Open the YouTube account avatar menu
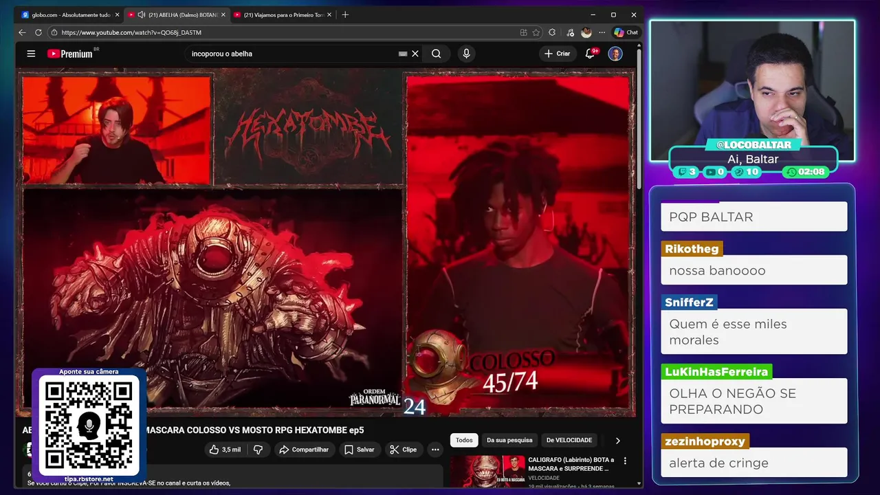 click(x=615, y=54)
